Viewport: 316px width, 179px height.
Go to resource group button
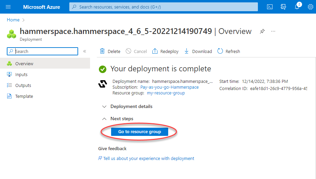coord(139,132)
